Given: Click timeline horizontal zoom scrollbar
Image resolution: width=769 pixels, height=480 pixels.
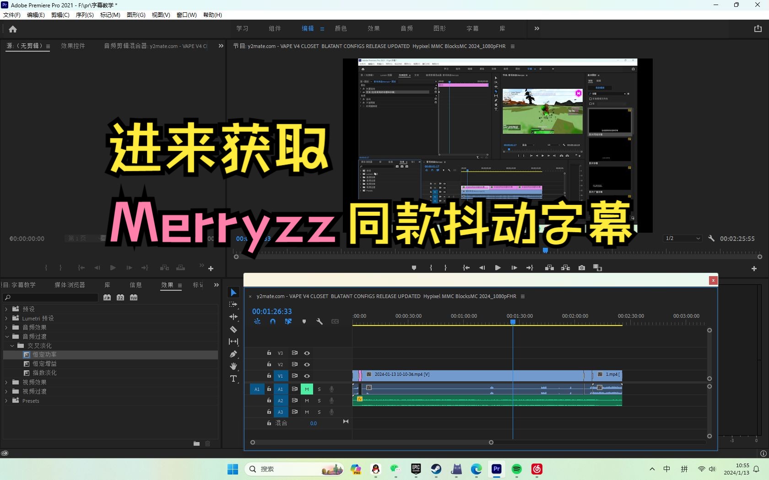Looking at the screenshot, I should [x=372, y=442].
